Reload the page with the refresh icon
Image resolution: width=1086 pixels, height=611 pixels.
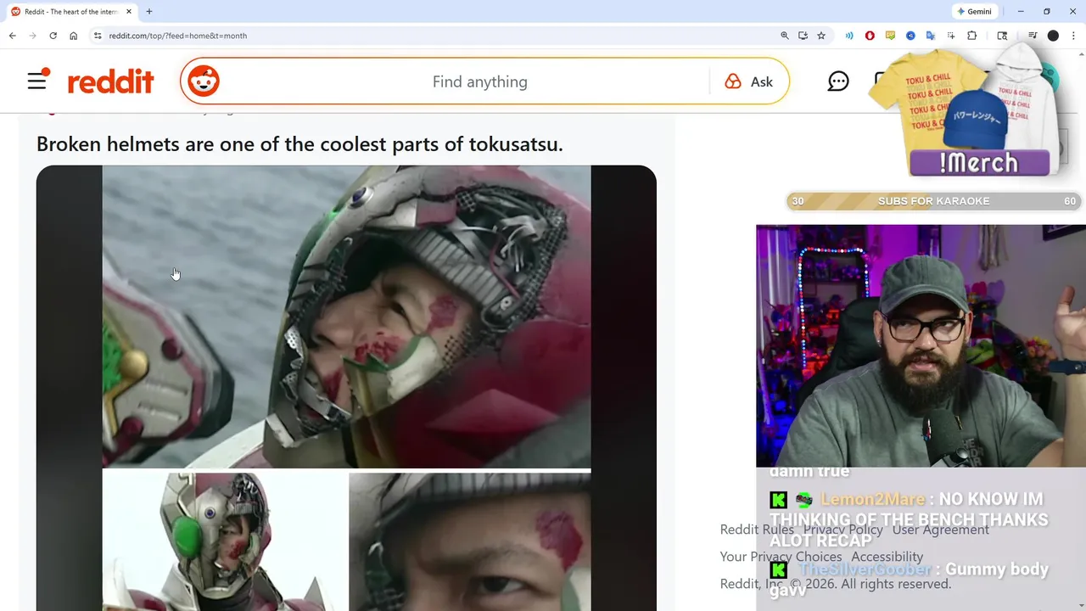[53, 36]
